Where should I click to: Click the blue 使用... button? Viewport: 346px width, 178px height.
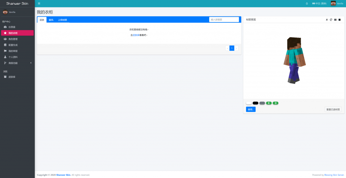point(251,109)
